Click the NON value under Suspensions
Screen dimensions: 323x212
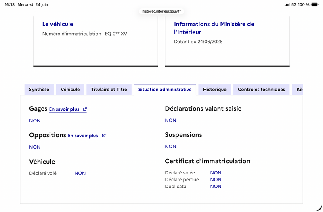[x=170, y=147]
